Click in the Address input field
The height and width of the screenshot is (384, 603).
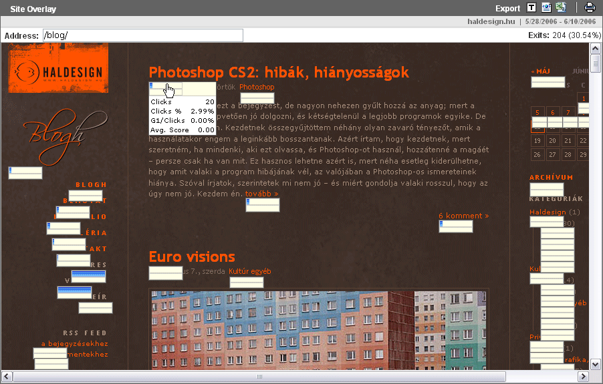point(142,35)
